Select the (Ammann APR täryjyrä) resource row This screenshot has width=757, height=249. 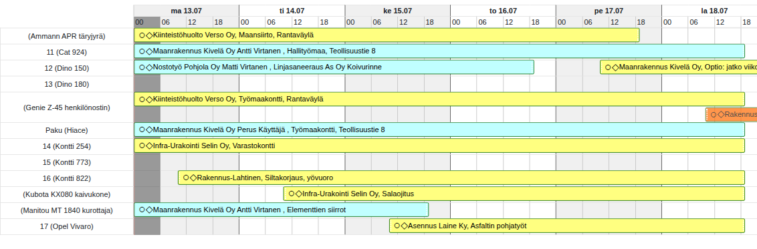click(67, 35)
